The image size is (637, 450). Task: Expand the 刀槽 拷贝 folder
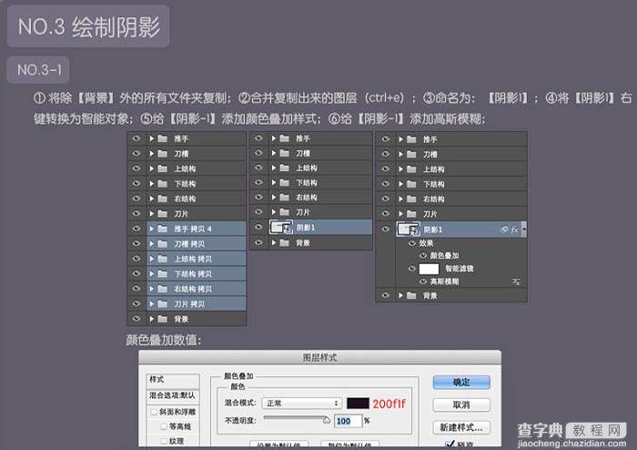(152, 244)
